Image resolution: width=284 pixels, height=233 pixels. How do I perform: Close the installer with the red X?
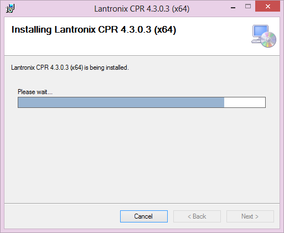pyautogui.click(x=267, y=7)
